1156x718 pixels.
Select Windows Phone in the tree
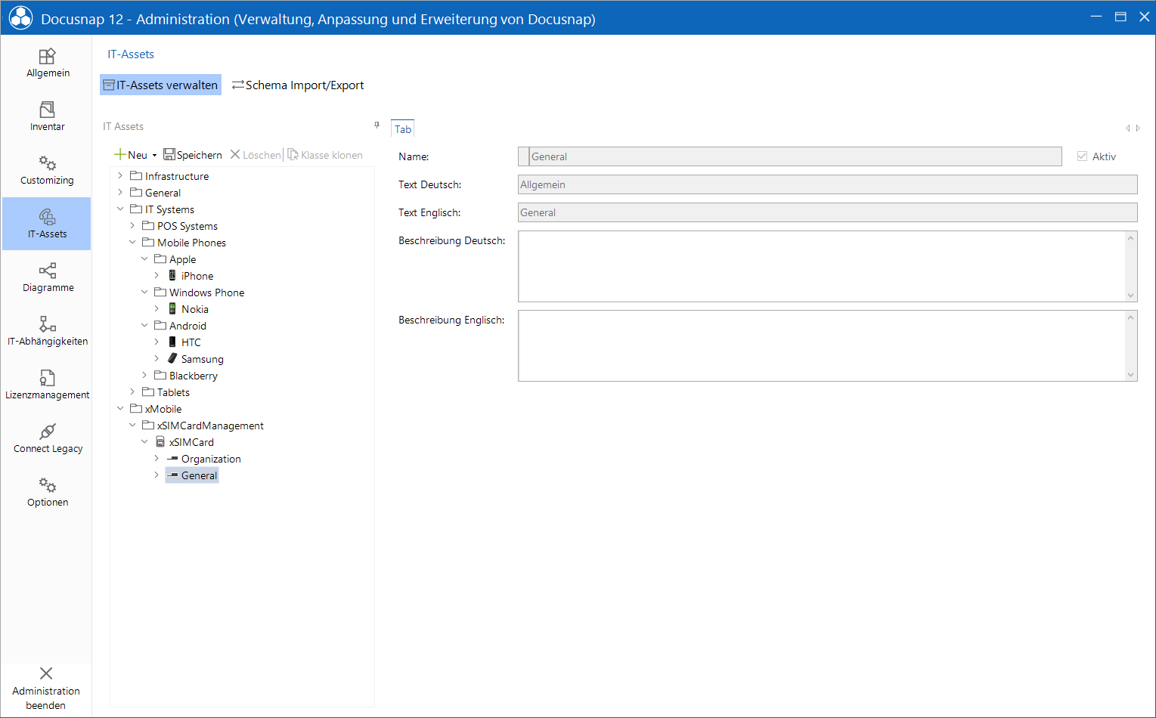pyautogui.click(x=206, y=292)
